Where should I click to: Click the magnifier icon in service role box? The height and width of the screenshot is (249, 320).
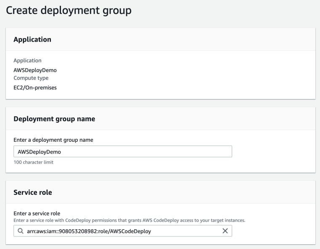(x=21, y=231)
